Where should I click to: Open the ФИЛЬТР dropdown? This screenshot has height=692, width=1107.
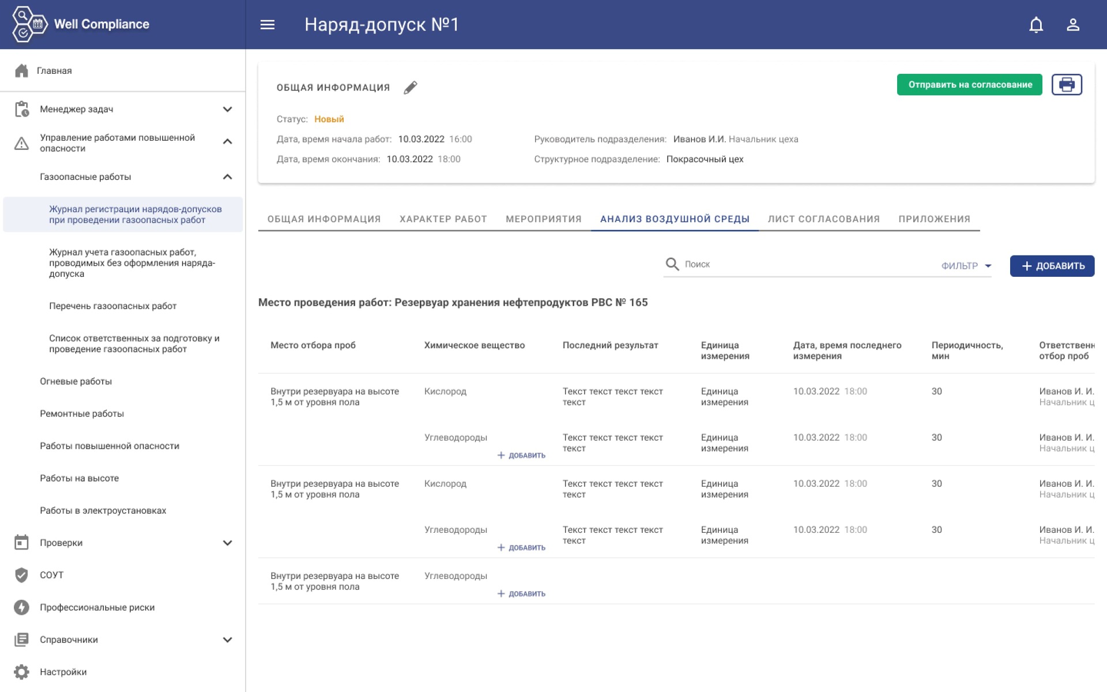(x=966, y=266)
